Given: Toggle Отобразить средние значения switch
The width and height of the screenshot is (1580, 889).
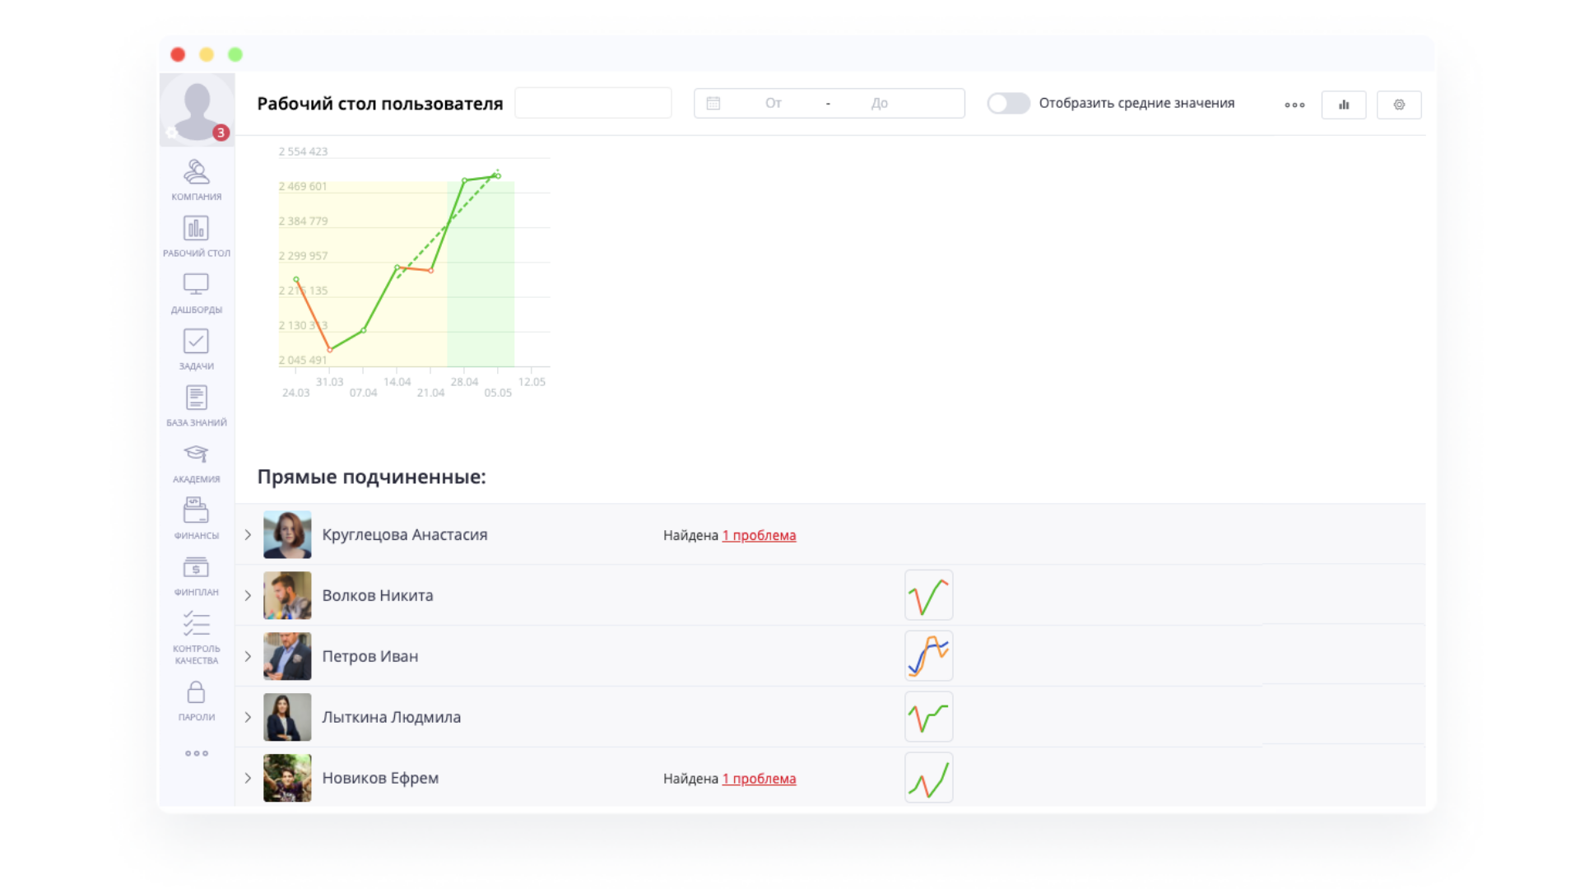Looking at the screenshot, I should coord(1008,103).
